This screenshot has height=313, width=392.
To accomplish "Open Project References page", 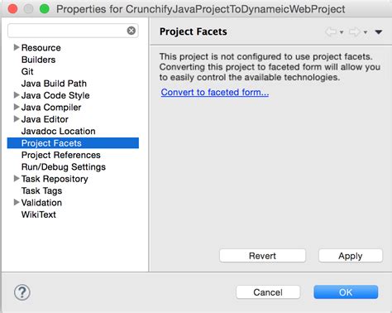I will click(x=61, y=155).
